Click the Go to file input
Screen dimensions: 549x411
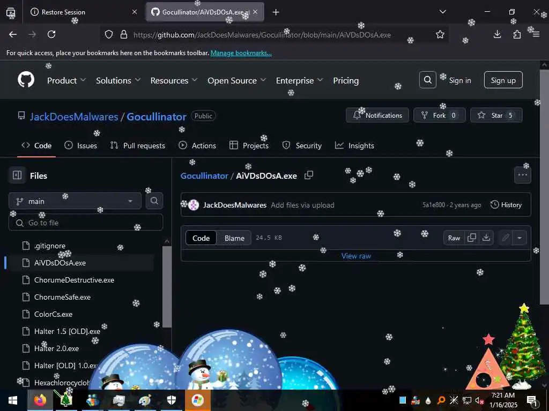pyautogui.click(x=86, y=223)
